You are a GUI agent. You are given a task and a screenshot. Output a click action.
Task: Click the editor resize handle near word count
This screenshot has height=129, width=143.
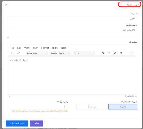tap(136, 96)
